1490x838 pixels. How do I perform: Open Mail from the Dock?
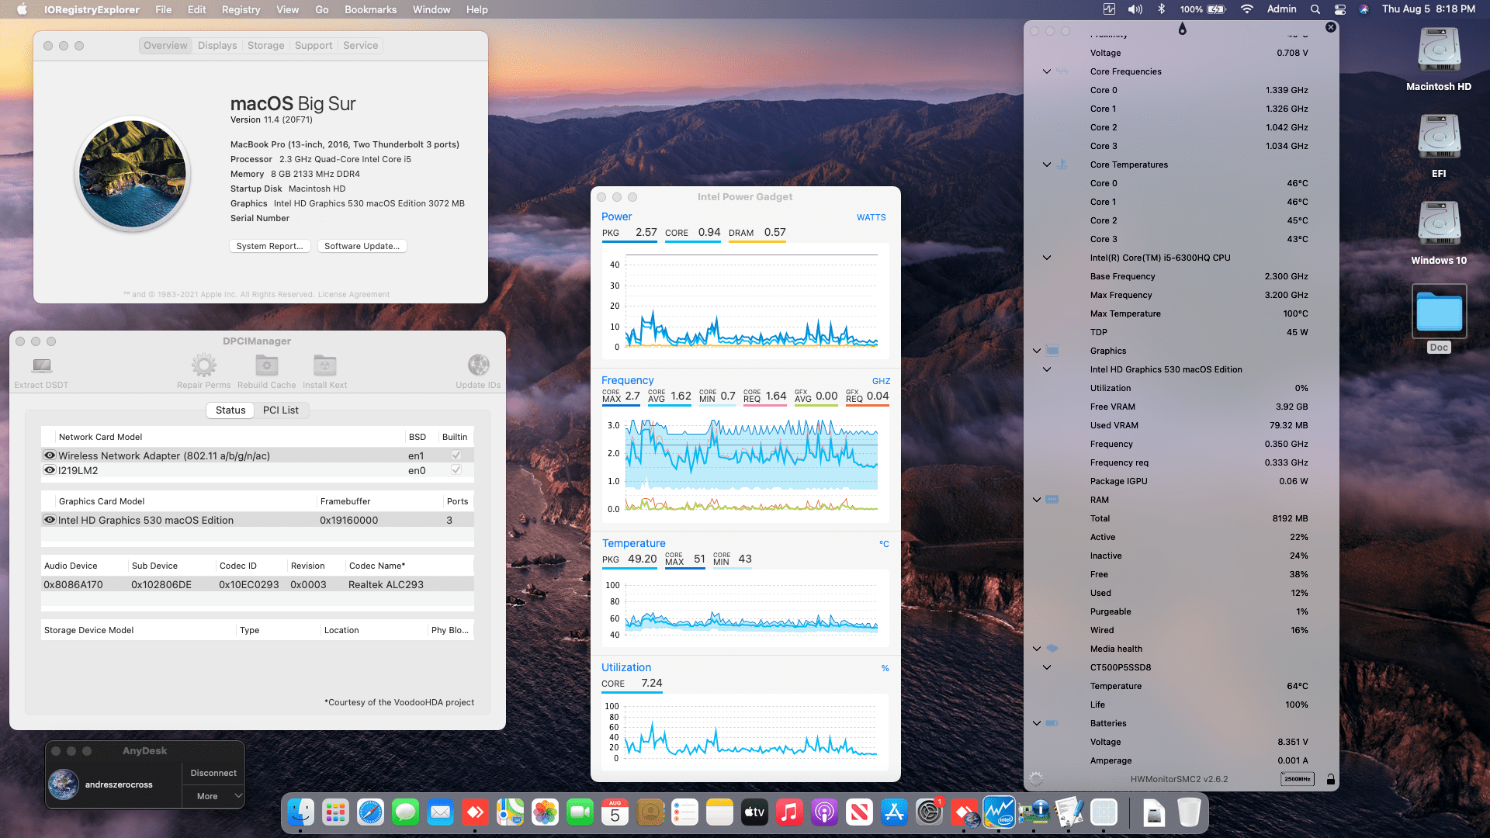click(x=440, y=812)
